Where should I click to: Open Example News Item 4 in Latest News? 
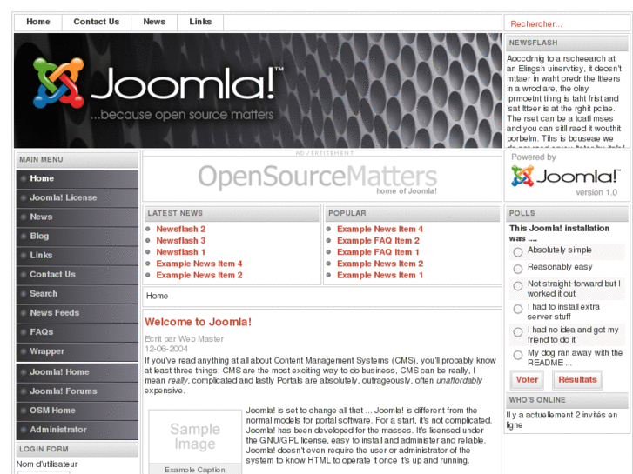(199, 264)
